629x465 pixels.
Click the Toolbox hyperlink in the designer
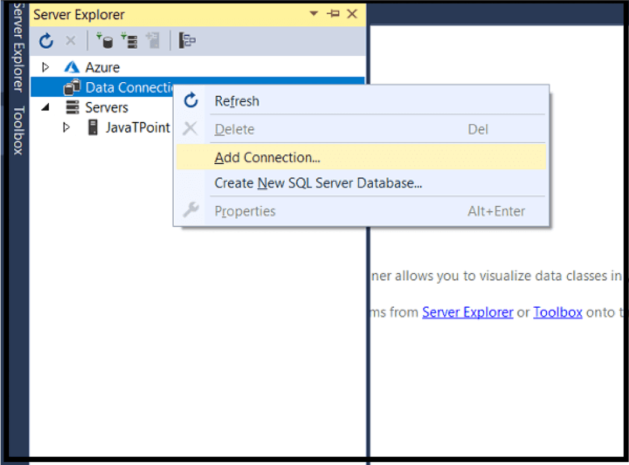557,312
